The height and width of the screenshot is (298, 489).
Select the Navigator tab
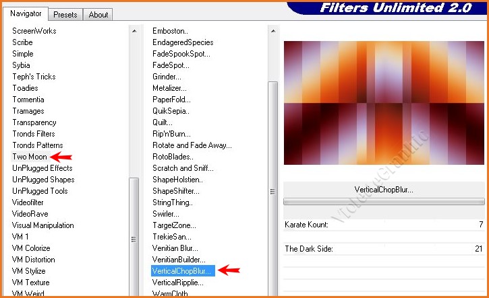tap(26, 13)
